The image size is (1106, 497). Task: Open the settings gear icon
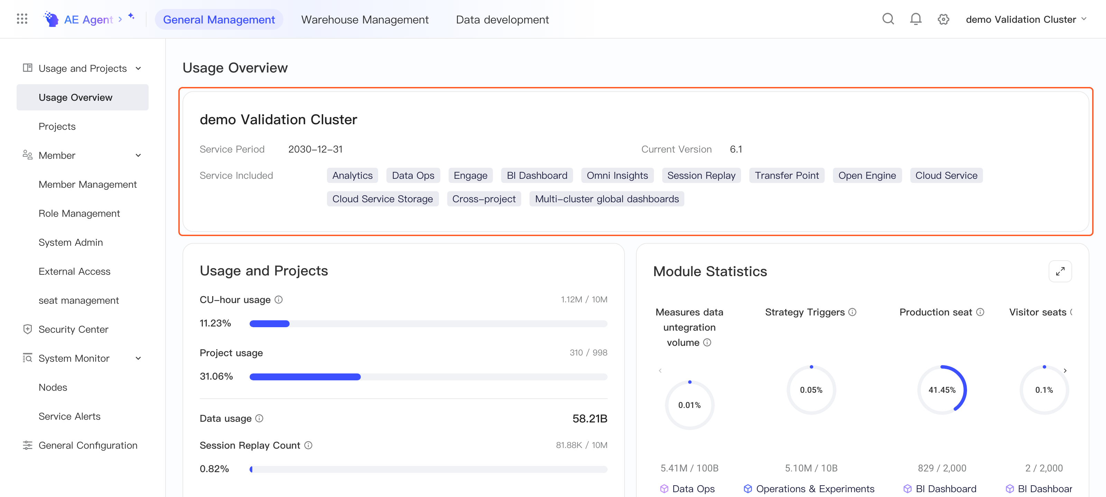pyautogui.click(x=943, y=19)
